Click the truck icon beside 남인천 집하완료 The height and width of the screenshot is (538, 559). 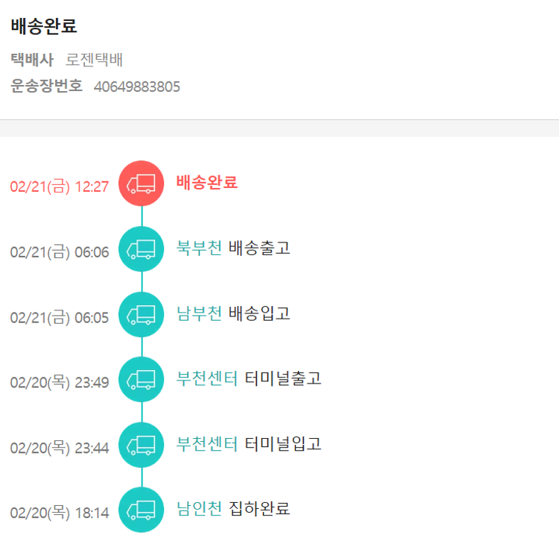click(x=141, y=510)
